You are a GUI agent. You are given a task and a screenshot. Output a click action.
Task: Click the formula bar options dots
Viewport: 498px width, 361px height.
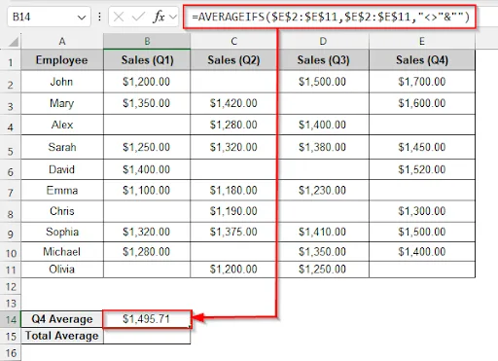99,17
